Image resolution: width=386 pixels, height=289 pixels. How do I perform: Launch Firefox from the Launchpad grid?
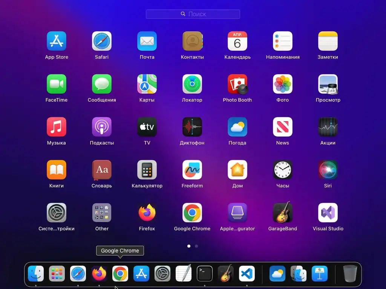[x=147, y=213]
